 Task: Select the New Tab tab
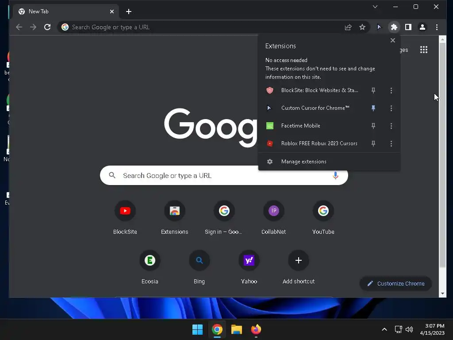coord(66,12)
